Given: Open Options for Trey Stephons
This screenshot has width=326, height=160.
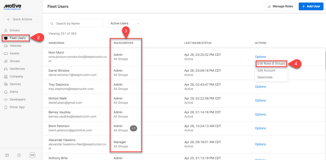Looking at the screenshot, I should coord(260,87).
